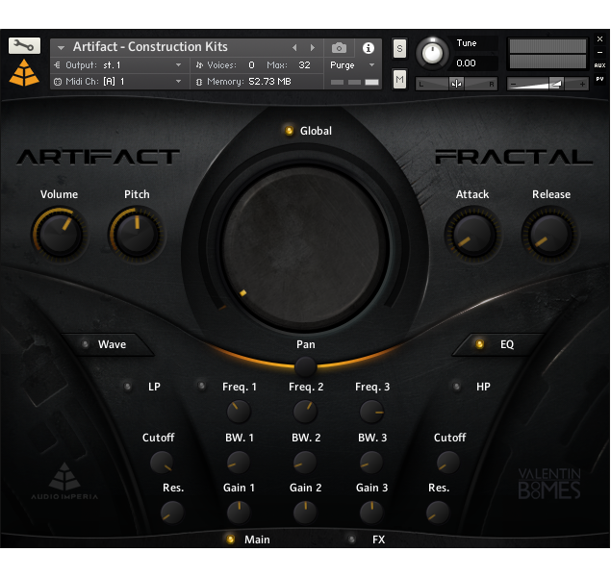
Task: Open the Purge dropdown menu
Action: pyautogui.click(x=352, y=65)
